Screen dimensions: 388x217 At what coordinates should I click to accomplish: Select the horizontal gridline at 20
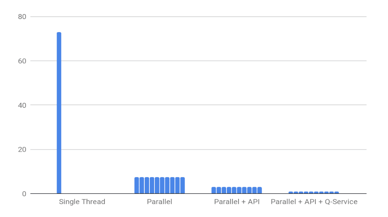click(201, 149)
